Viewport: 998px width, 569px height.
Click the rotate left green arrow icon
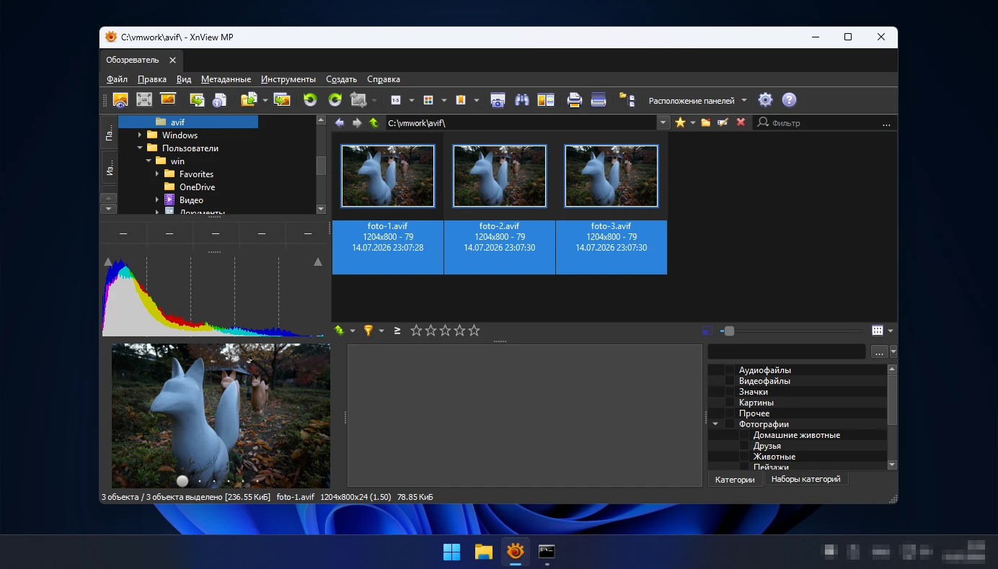[x=310, y=100]
